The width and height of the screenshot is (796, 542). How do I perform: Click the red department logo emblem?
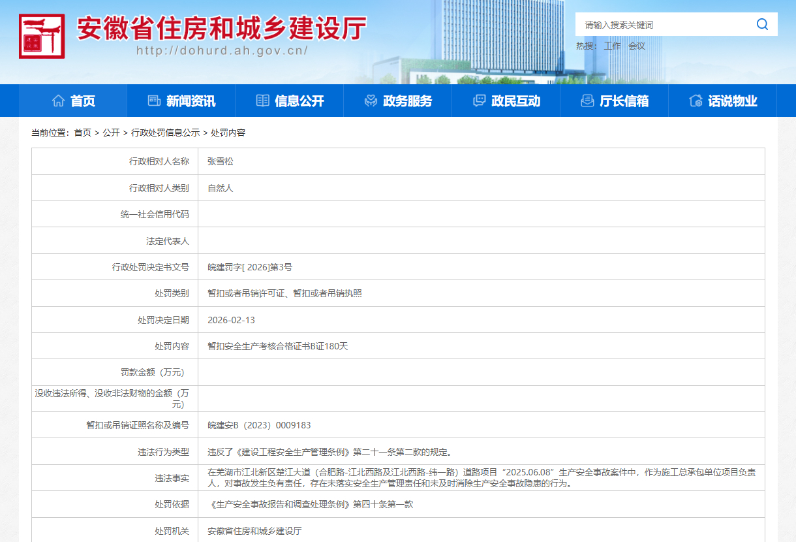coord(42,37)
